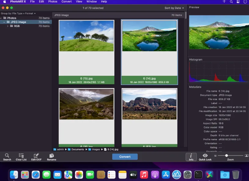Open Podcasts from the Dock

coord(155,175)
